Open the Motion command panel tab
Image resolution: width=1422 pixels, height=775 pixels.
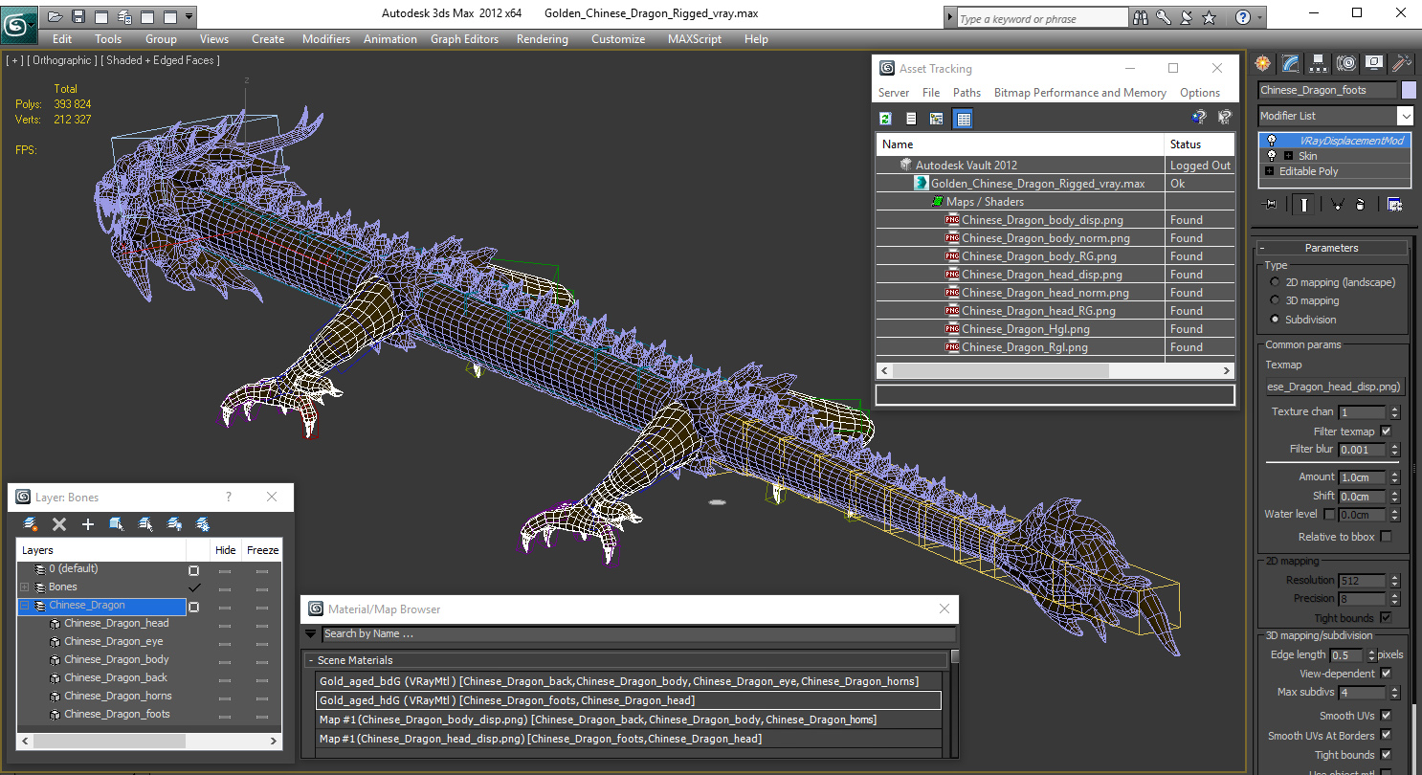[1346, 63]
